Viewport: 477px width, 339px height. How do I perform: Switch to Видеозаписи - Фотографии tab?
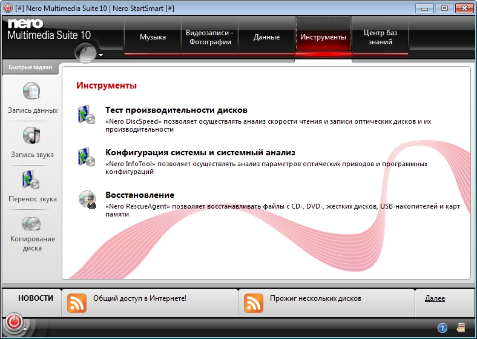pos(209,37)
